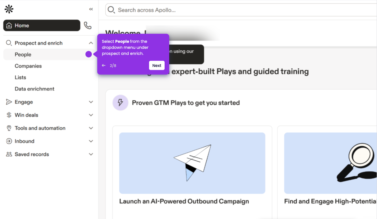377x219 pixels.
Task: Expand the Engage section chevron
Action: (x=91, y=102)
